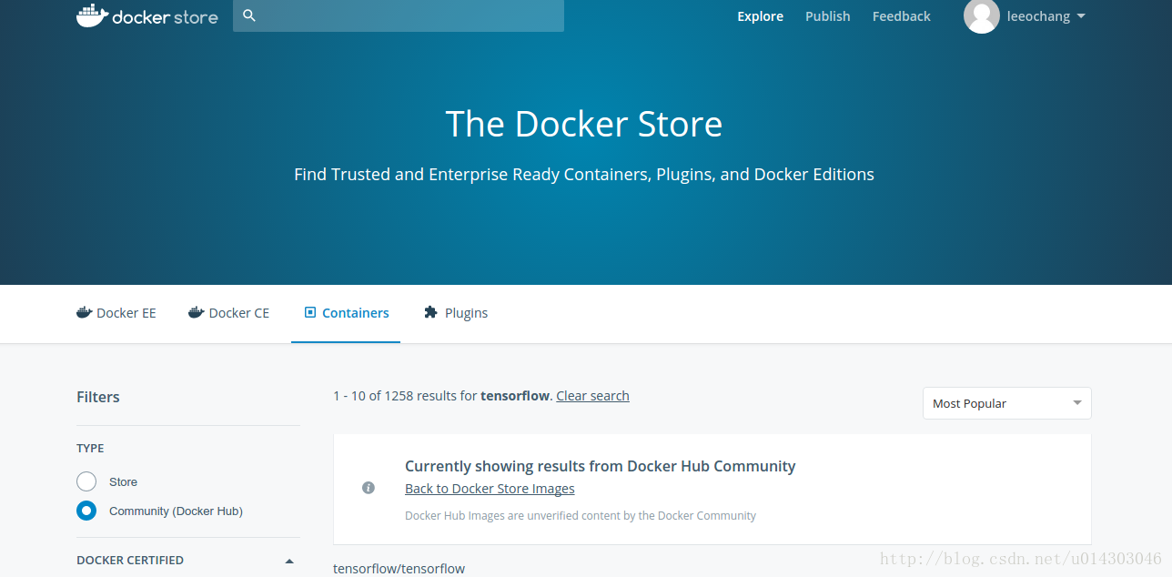Open the Publish page
The width and height of the screenshot is (1172, 577).
pos(827,16)
